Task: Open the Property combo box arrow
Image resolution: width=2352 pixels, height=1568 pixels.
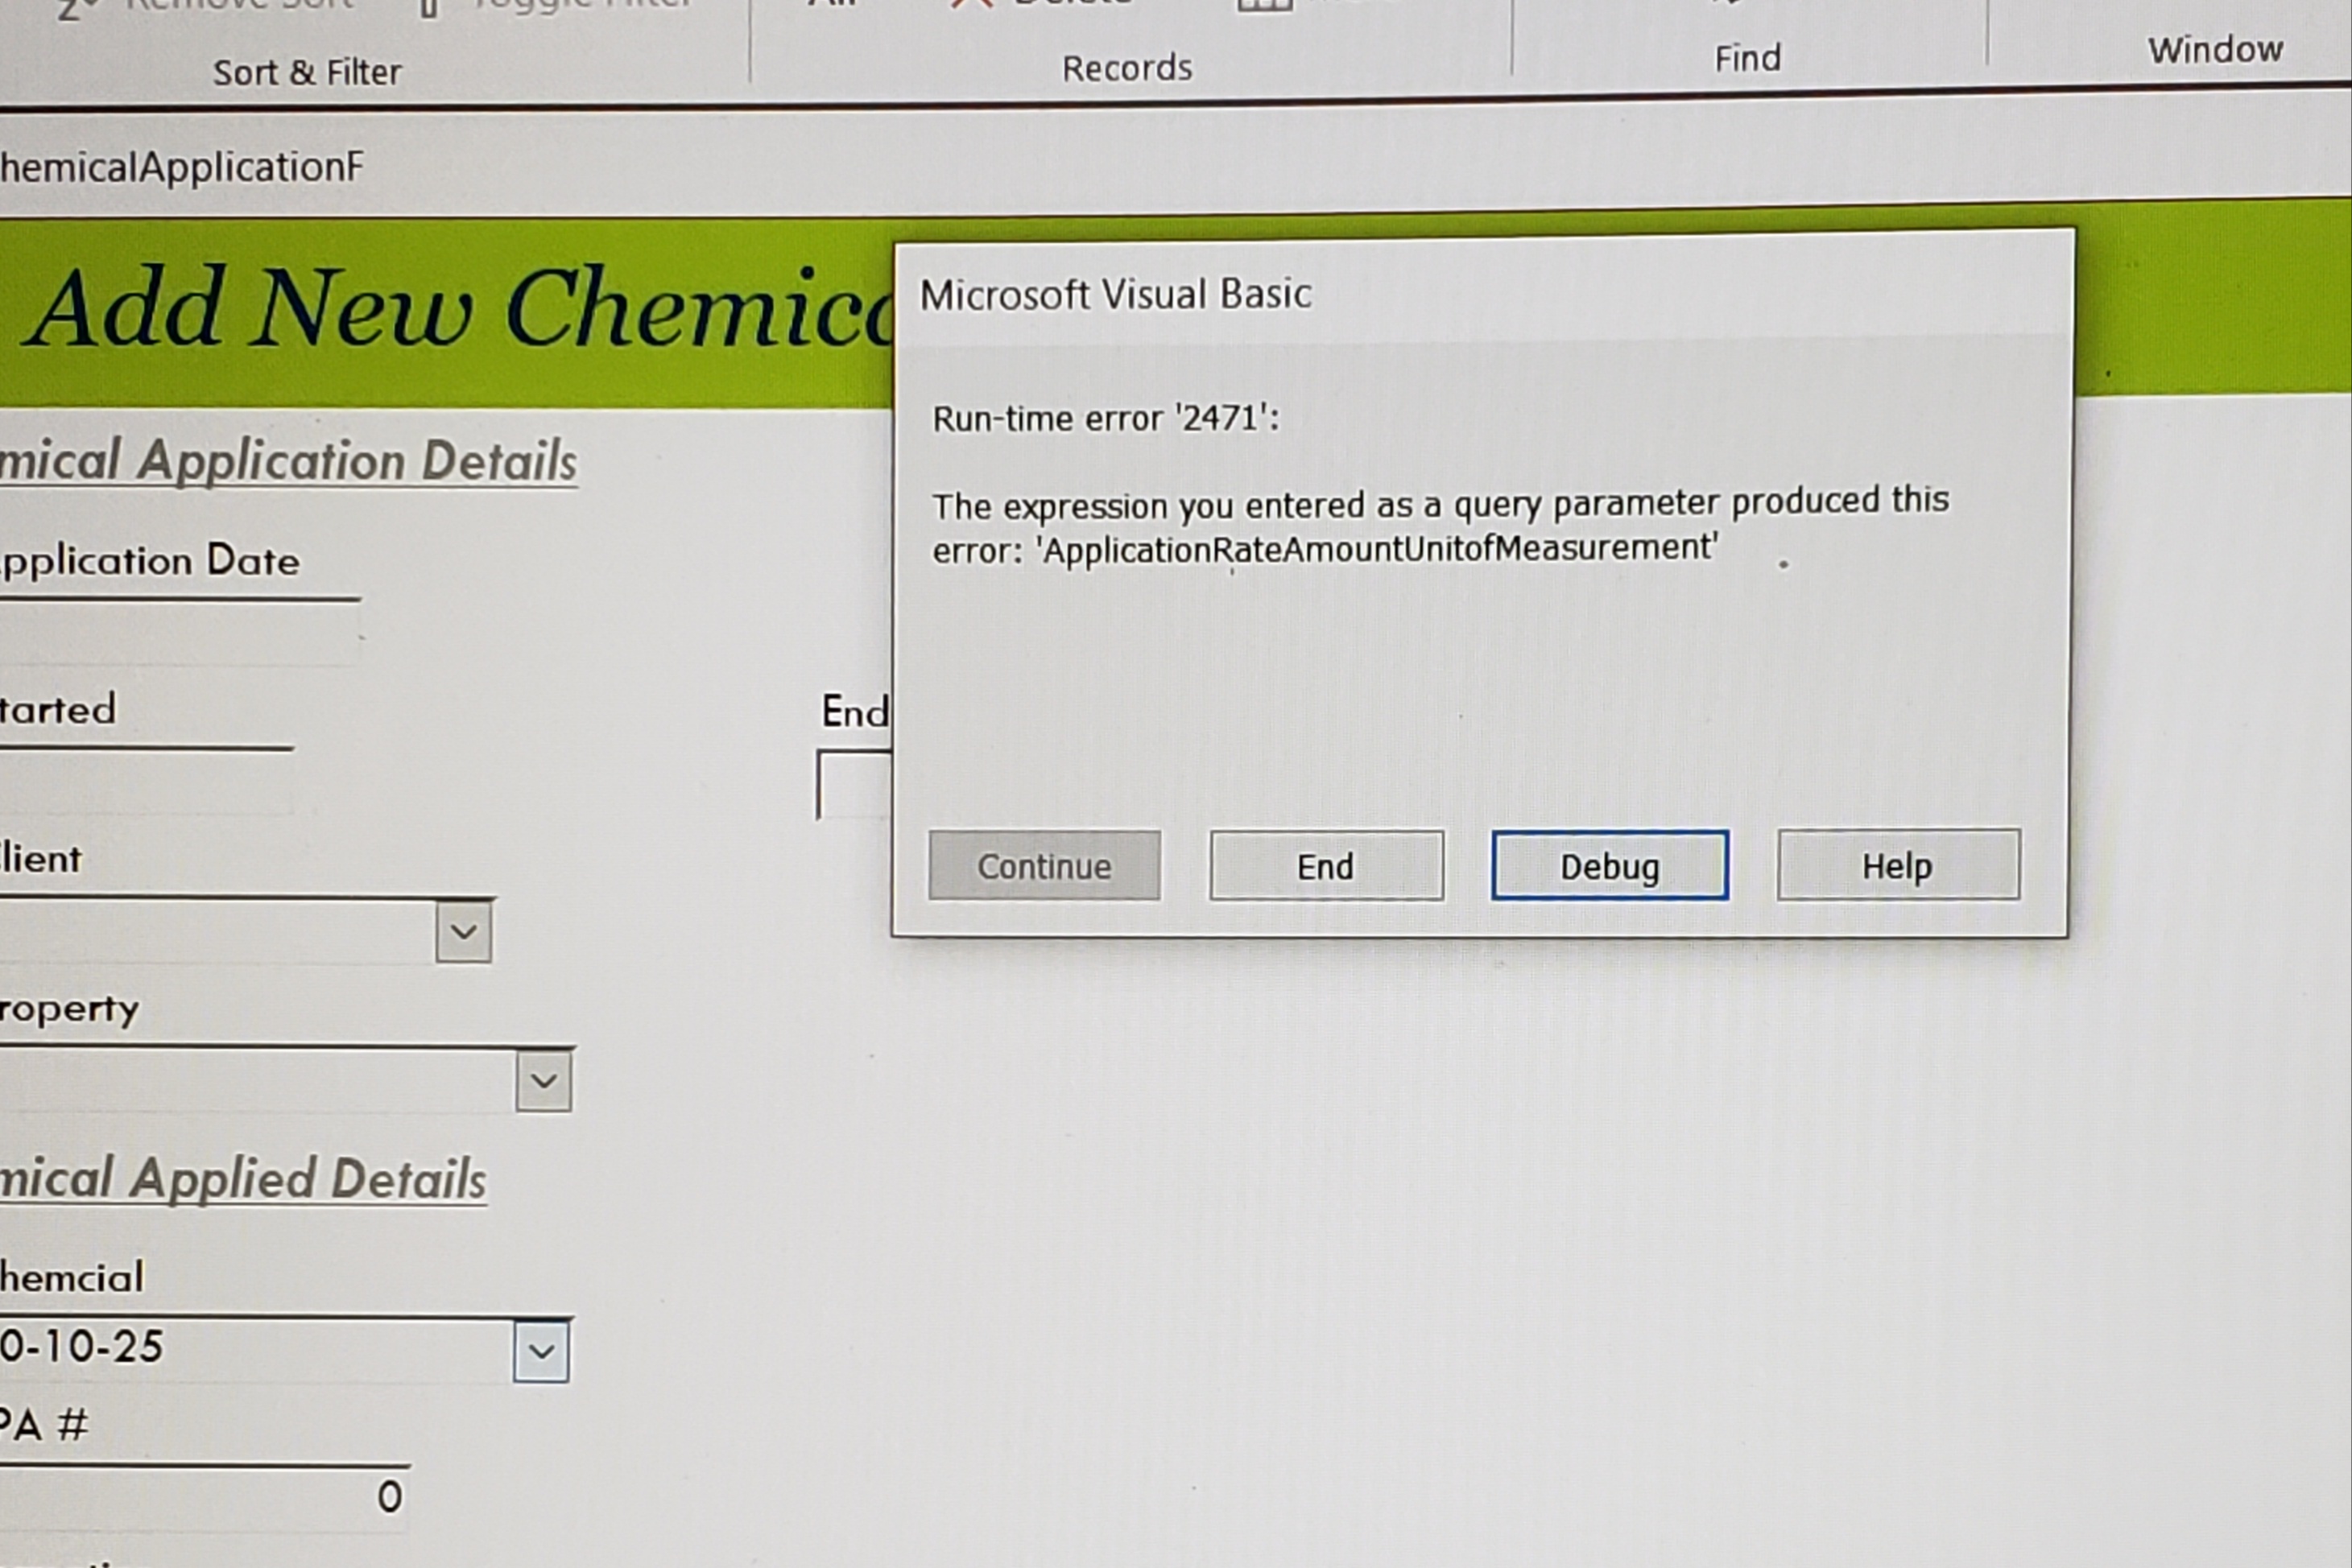Action: (544, 1081)
